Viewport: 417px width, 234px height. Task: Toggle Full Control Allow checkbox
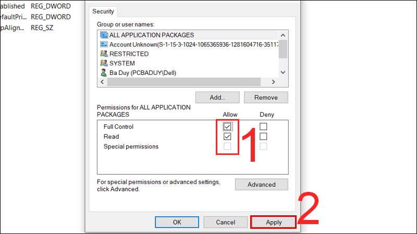tap(227, 126)
